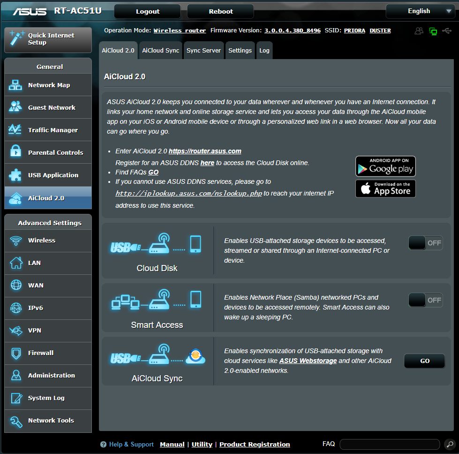This screenshot has width=459, height=454.
Task: Click the Logout button
Action: [148, 11]
